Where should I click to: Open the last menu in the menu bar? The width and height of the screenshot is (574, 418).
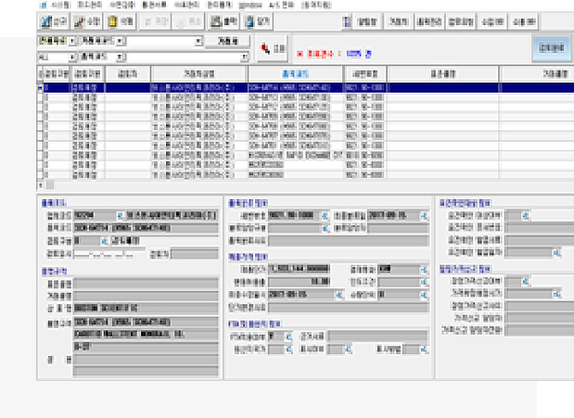[x=316, y=6]
